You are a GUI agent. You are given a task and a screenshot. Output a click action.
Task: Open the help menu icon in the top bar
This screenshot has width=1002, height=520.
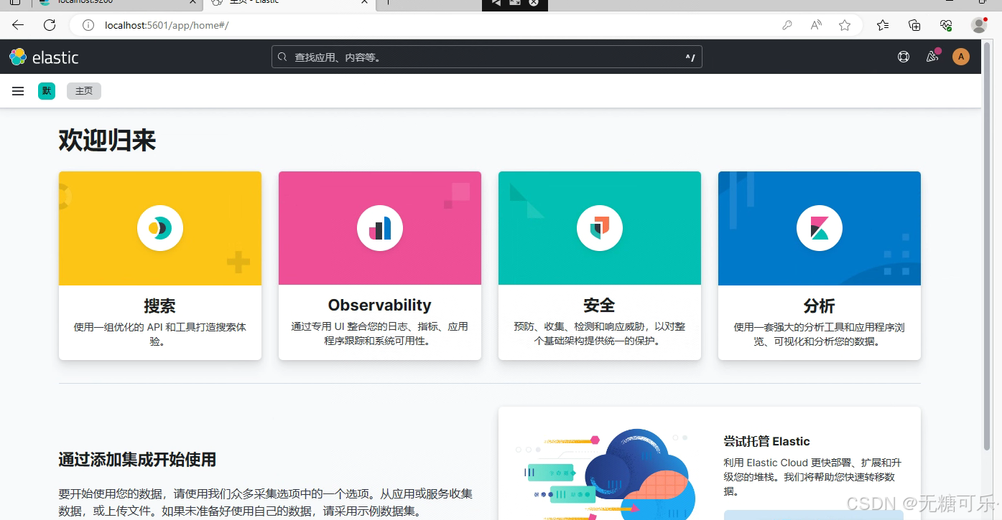(903, 57)
